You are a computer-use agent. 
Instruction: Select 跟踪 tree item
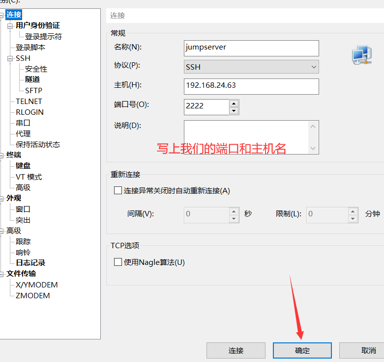point(23,241)
